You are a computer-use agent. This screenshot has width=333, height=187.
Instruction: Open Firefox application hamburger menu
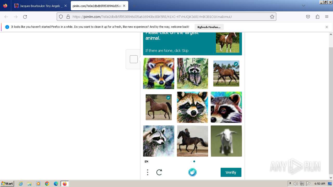click(x=327, y=17)
